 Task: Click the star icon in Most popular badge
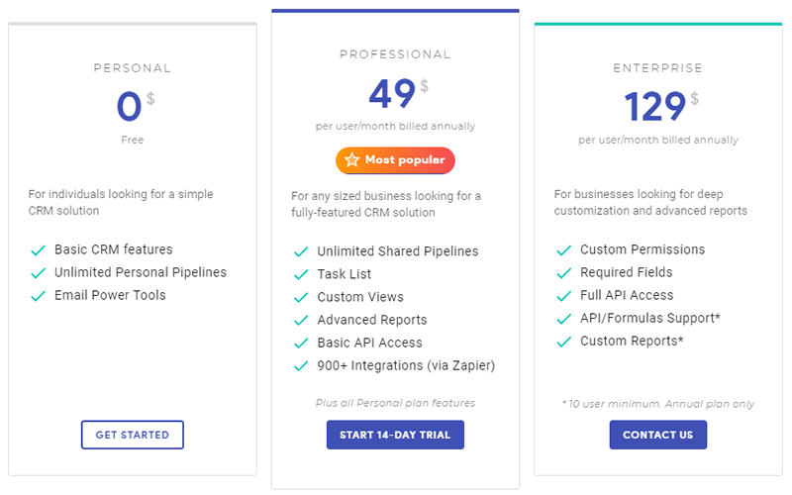pos(351,159)
